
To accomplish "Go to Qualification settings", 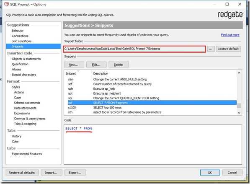I will point(20,64).
